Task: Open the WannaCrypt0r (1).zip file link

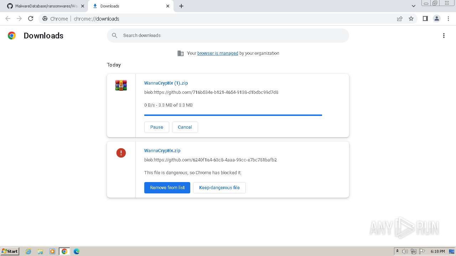Action: coord(166,83)
